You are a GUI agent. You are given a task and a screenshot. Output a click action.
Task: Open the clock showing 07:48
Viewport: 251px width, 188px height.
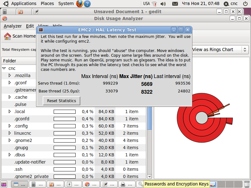(x=200, y=3)
